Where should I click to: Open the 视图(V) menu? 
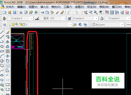[33, 7]
